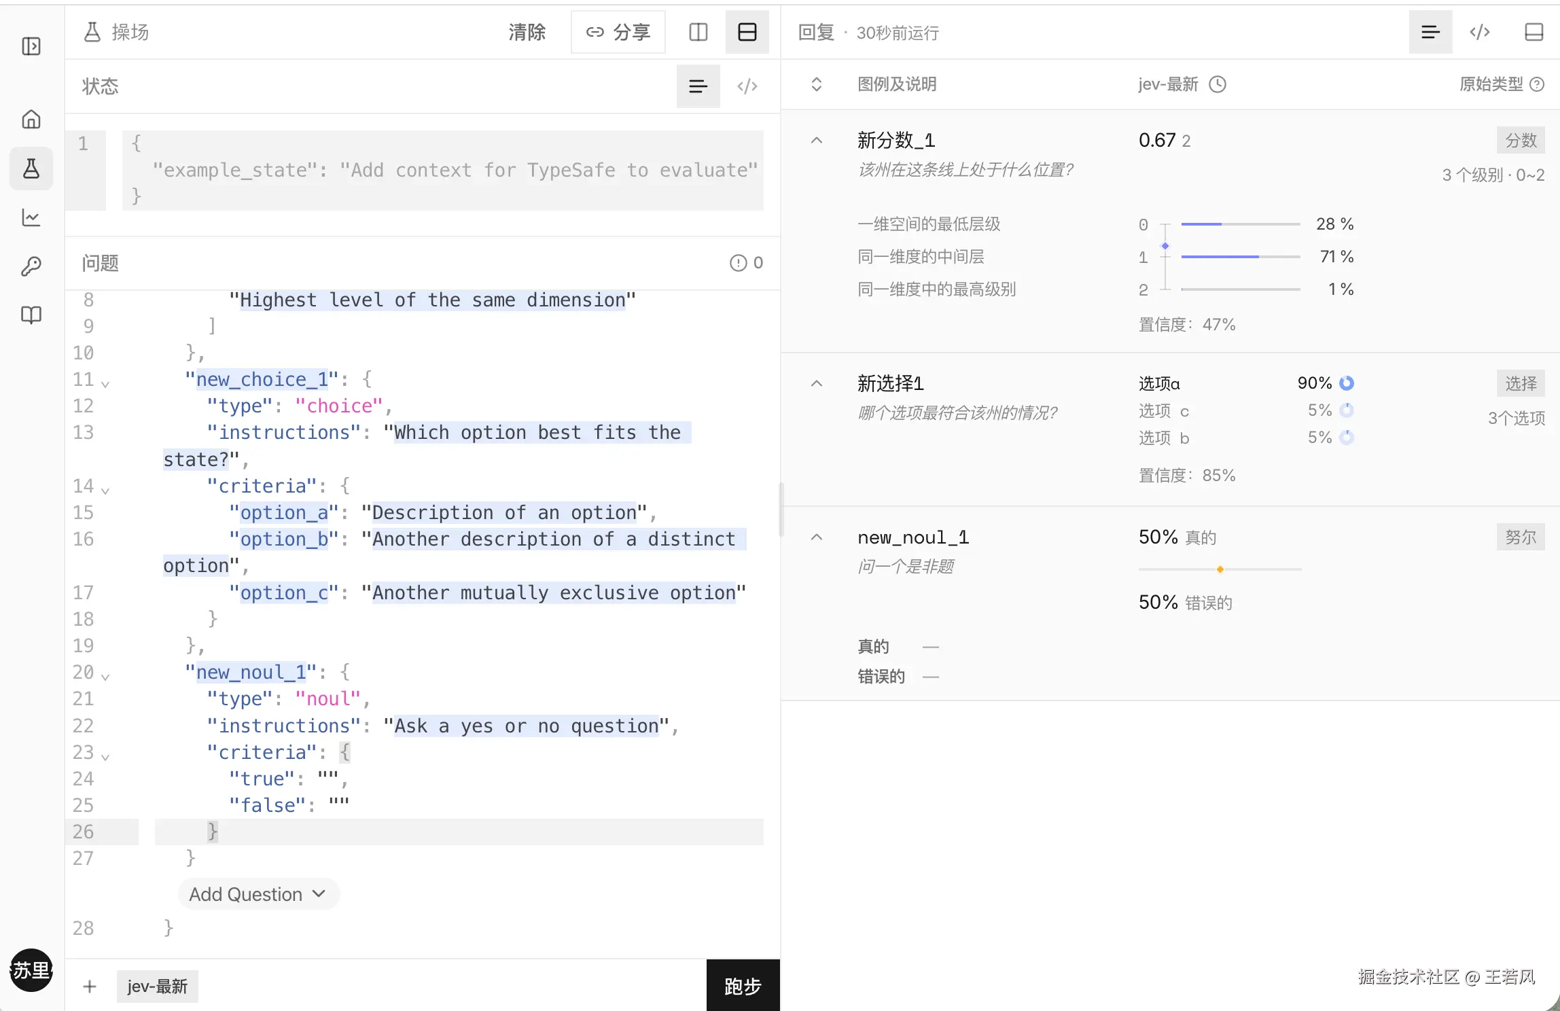The height and width of the screenshot is (1011, 1560).
Task: Click the 苏里 user avatar
Action: [31, 970]
